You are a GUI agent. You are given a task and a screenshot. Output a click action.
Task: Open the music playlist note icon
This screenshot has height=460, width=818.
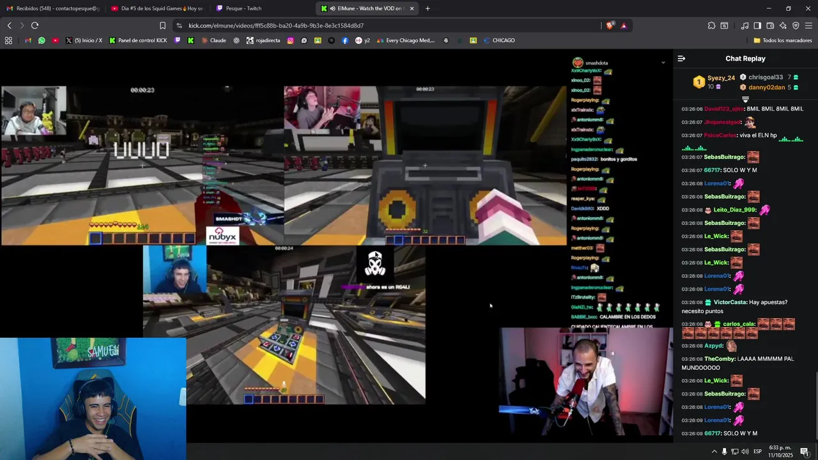point(745,26)
